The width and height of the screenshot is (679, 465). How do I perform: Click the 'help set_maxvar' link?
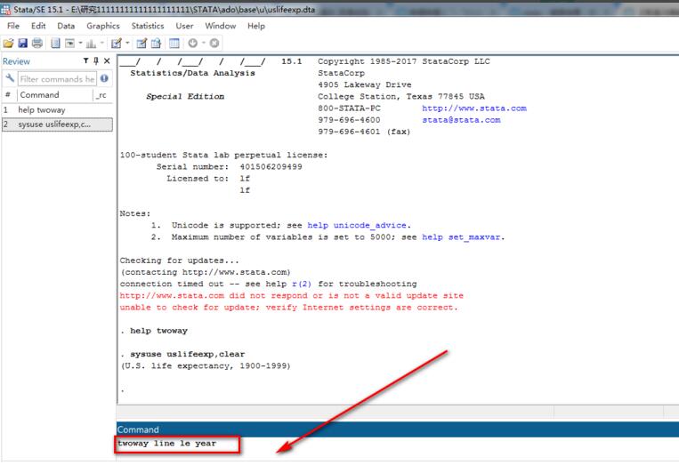coord(462,237)
